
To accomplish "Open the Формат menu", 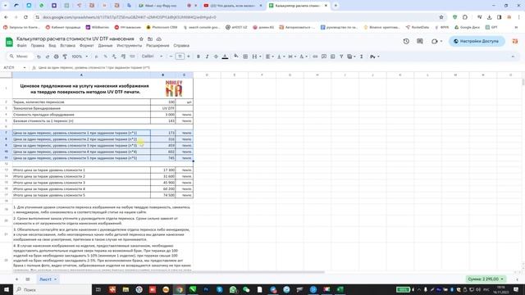I will pos(87,46).
